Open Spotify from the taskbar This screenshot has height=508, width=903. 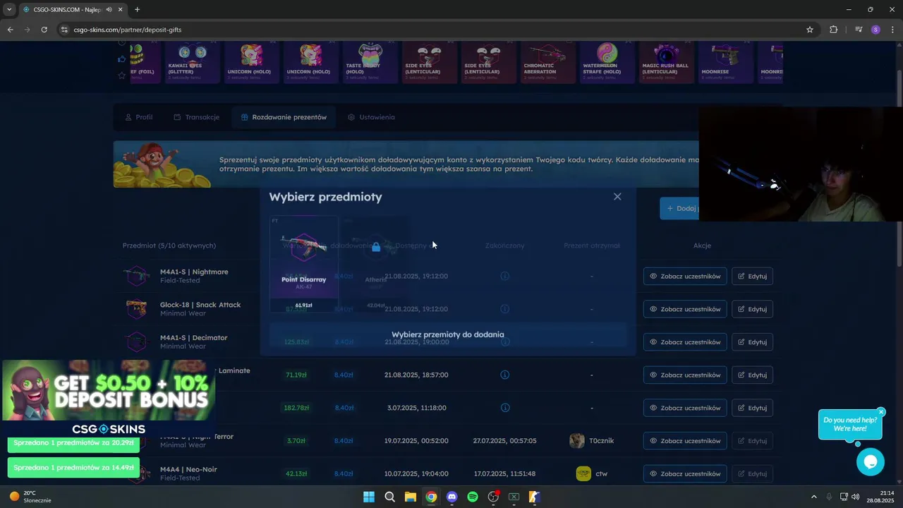(473, 497)
